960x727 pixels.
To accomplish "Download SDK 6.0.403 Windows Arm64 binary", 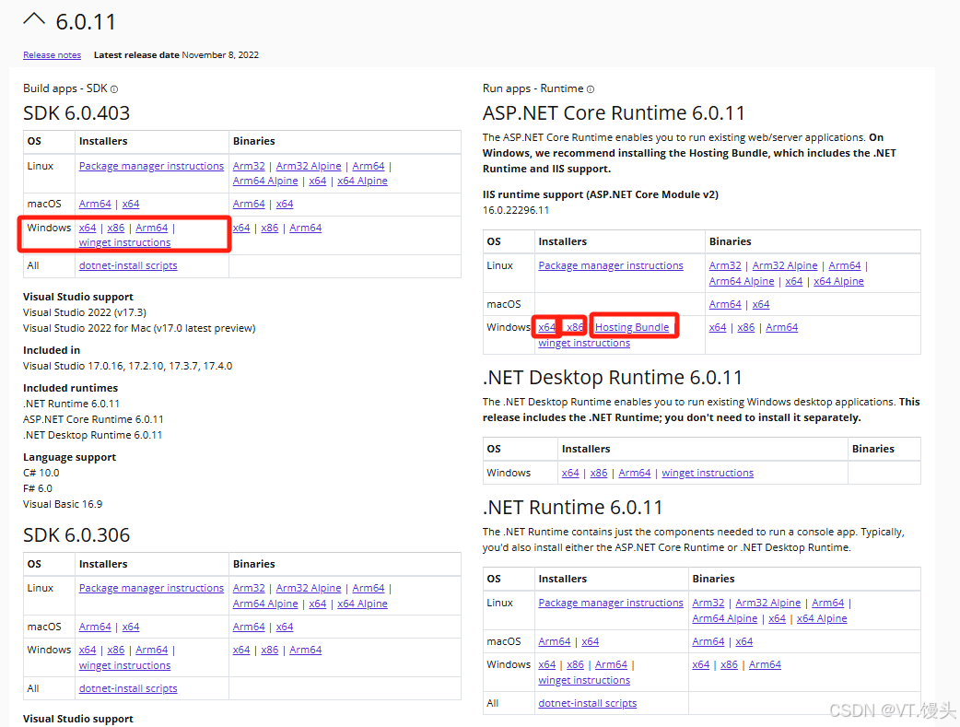I will 306,228.
